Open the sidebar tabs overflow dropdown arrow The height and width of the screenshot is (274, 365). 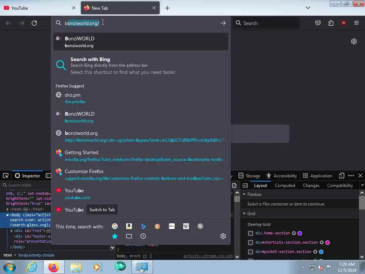362,185
